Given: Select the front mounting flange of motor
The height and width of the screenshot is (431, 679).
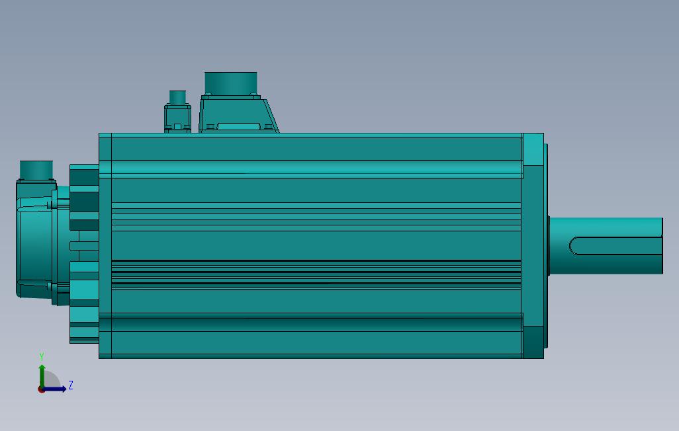Looking at the screenshot, I should pyautogui.click(x=533, y=246).
